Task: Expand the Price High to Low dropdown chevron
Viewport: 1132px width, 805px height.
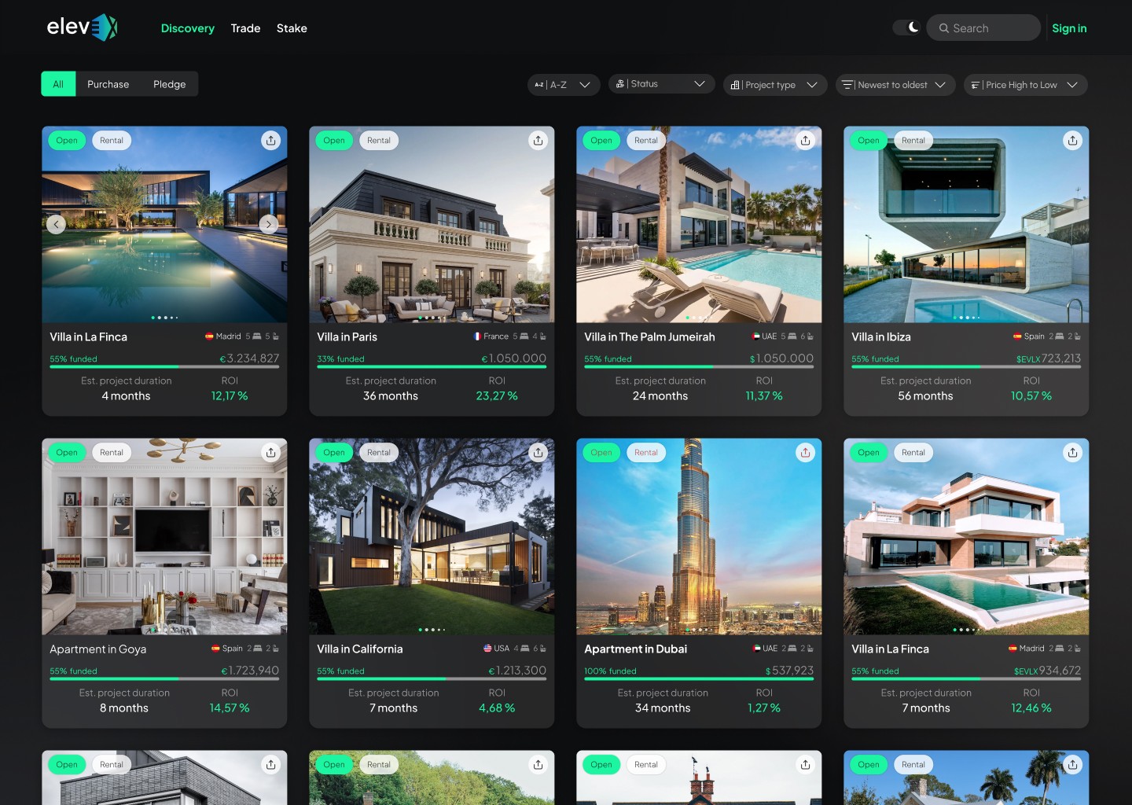Action: 1072,85
